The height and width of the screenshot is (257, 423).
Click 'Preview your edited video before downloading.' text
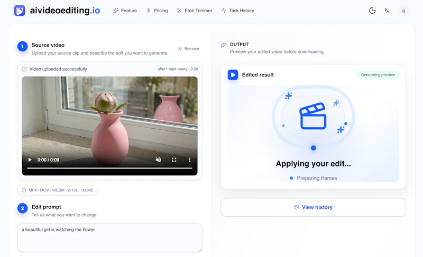(x=277, y=51)
